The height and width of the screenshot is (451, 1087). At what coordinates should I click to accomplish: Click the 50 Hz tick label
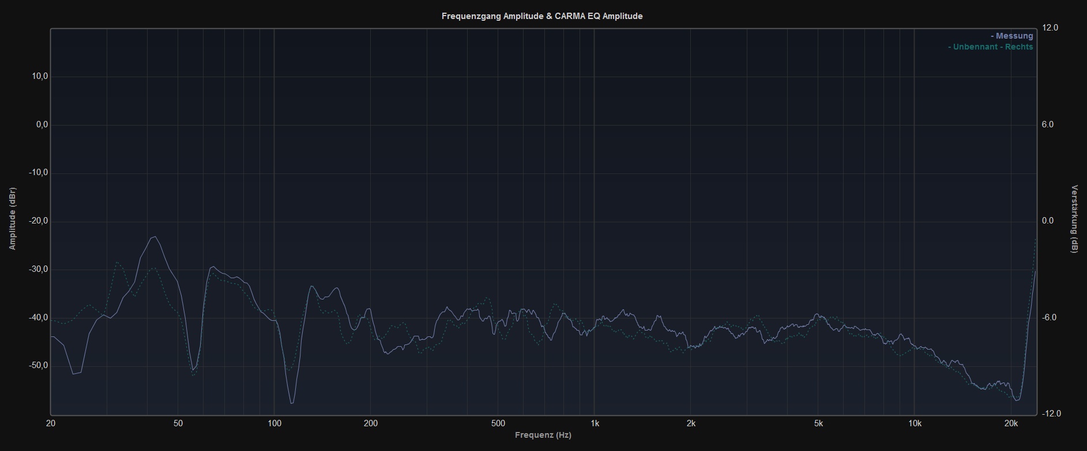tap(178, 423)
